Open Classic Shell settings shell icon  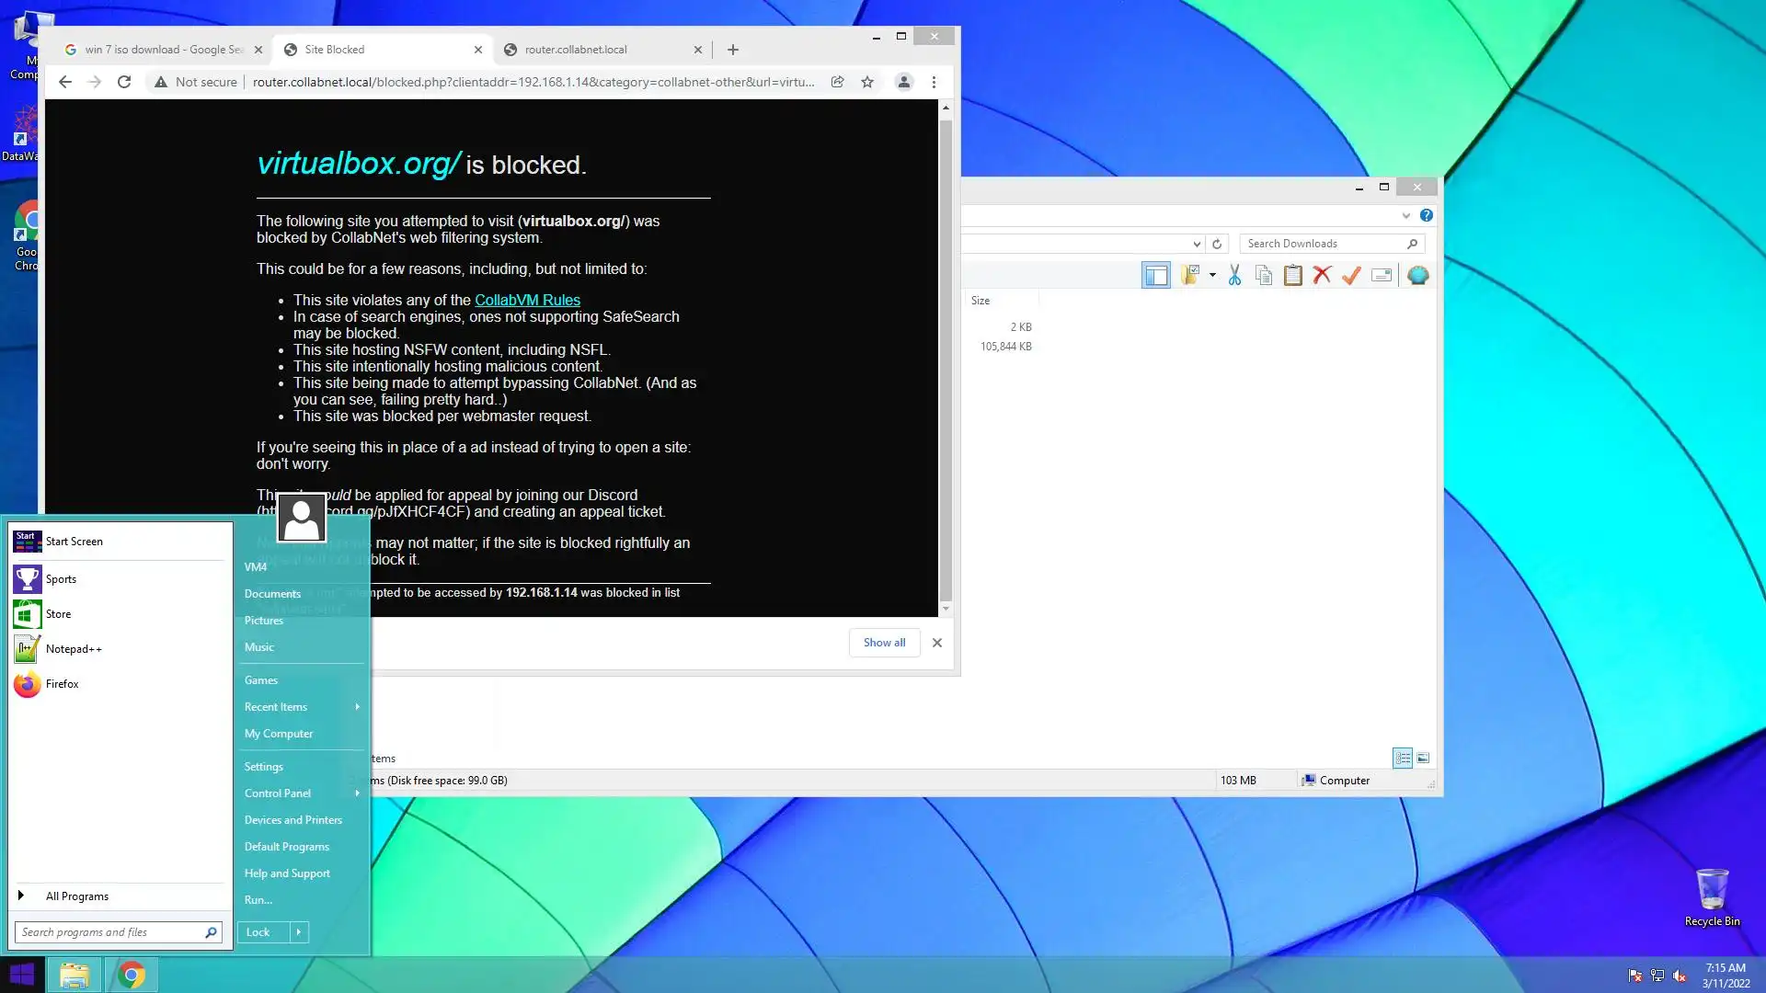tap(1417, 275)
